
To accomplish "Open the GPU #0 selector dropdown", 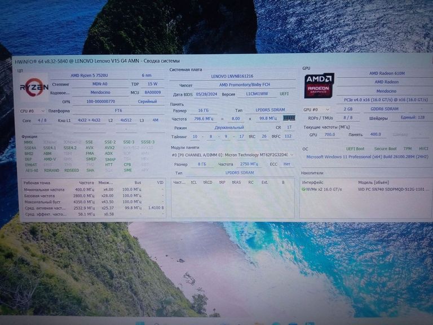I will click(x=318, y=109).
